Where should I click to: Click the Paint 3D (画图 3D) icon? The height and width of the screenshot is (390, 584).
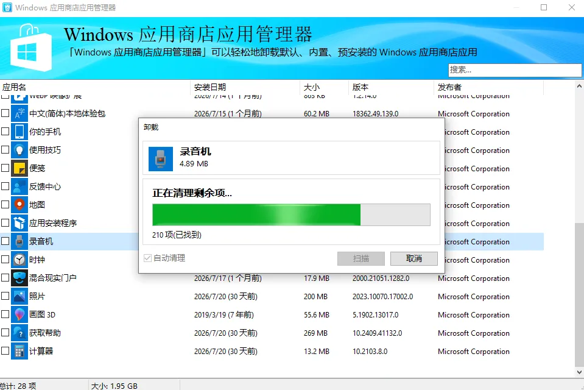[x=19, y=314]
